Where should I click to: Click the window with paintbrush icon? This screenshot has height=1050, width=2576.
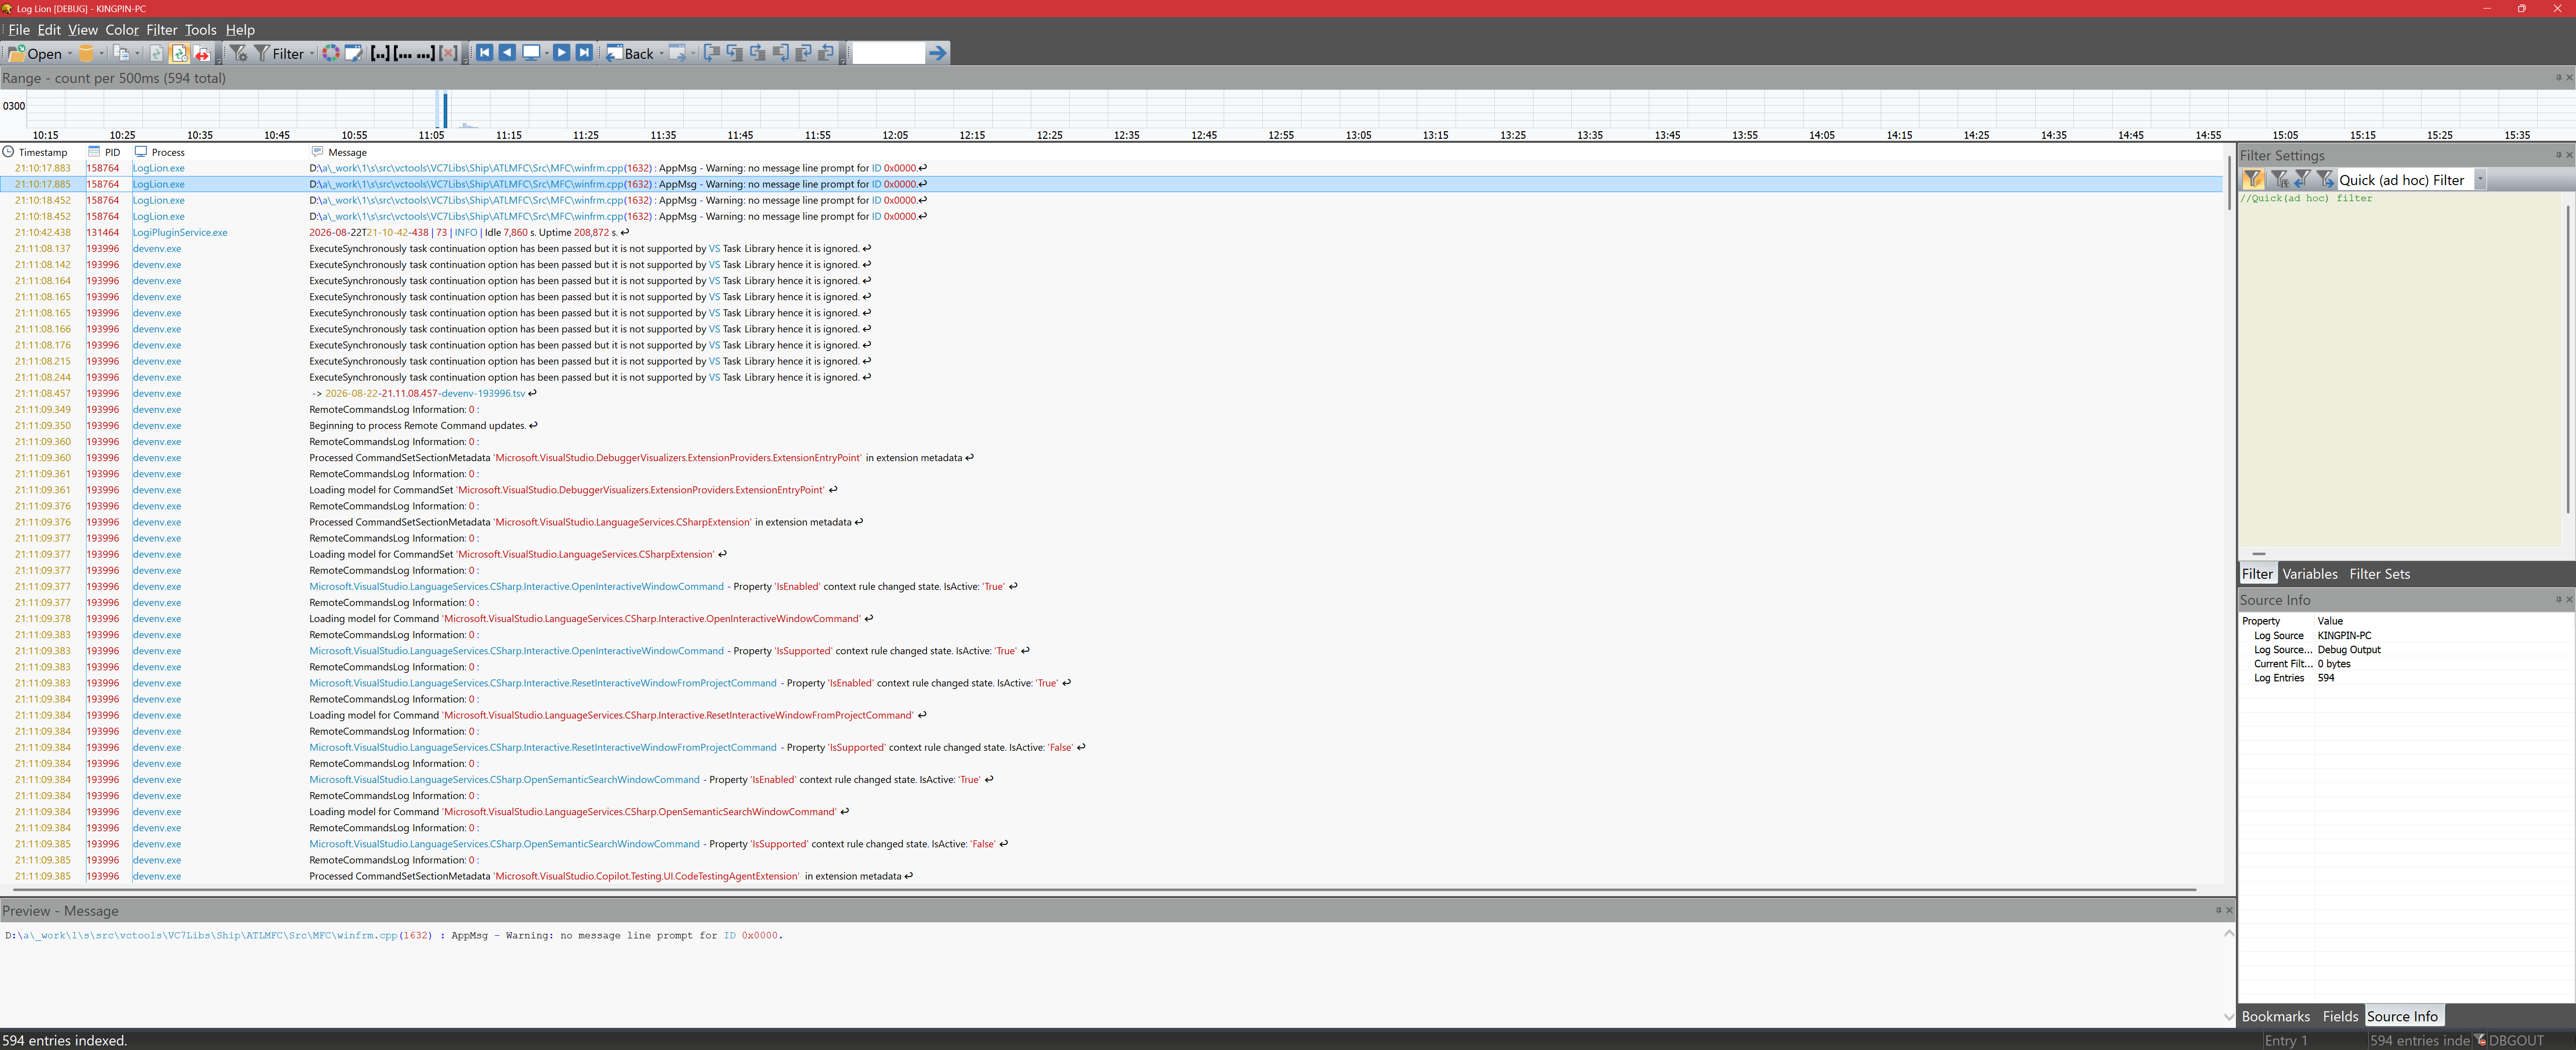[354, 53]
